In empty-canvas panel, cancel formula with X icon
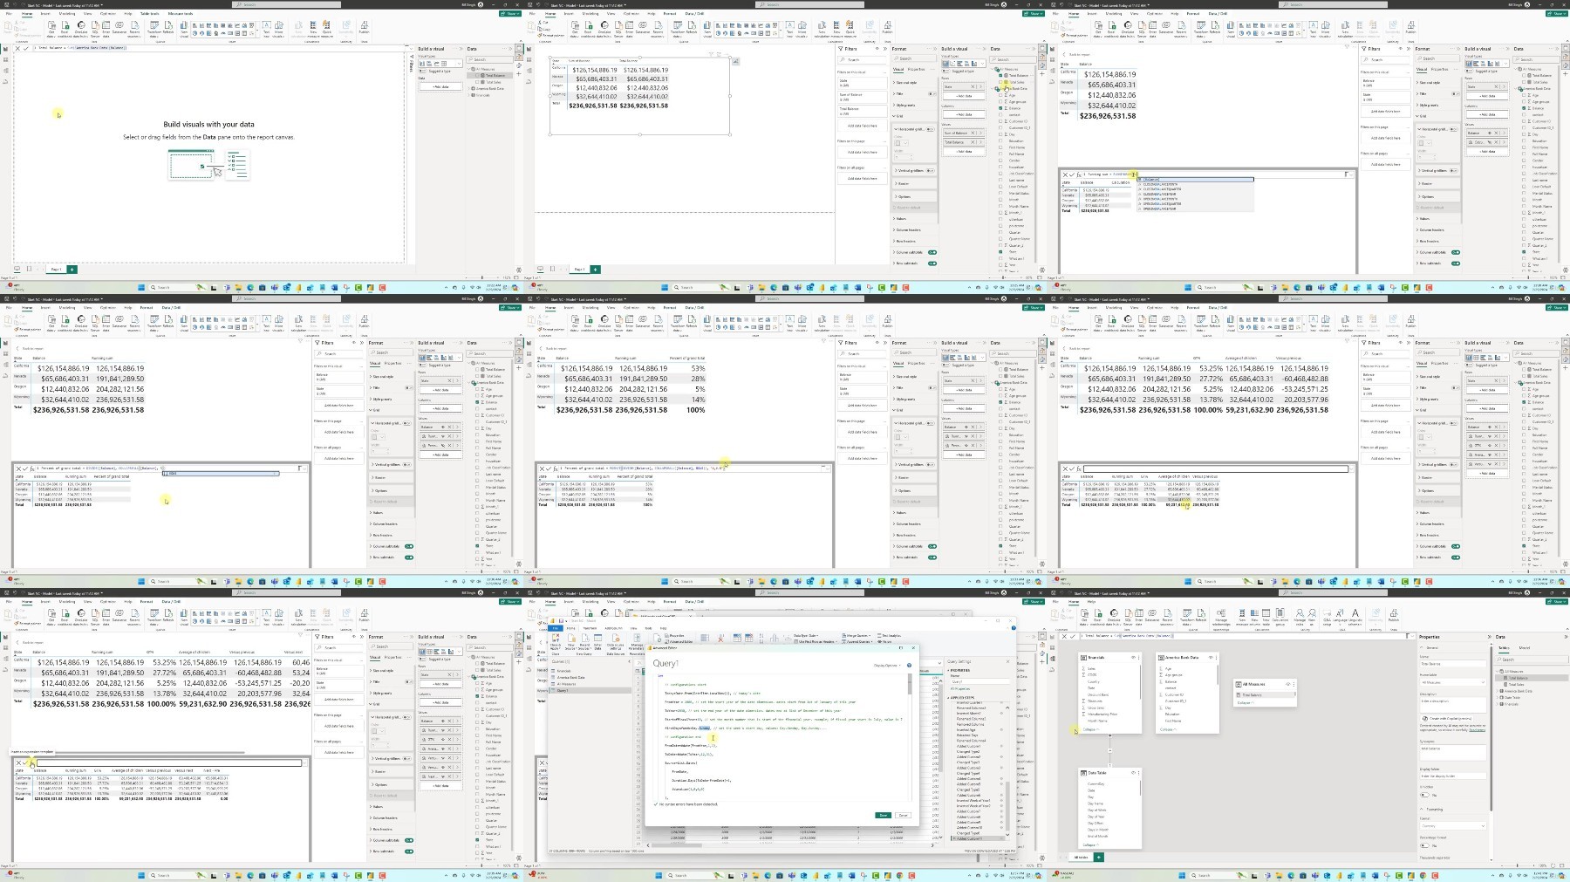 [17, 48]
